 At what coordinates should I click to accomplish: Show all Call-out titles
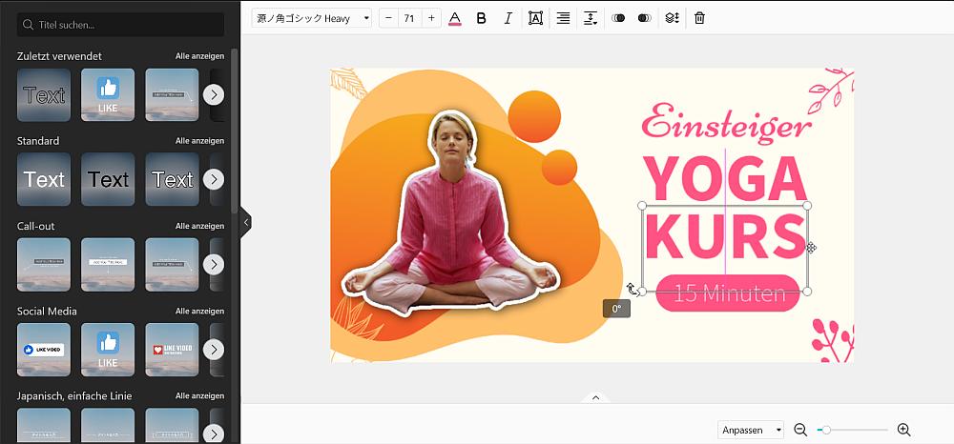[199, 226]
